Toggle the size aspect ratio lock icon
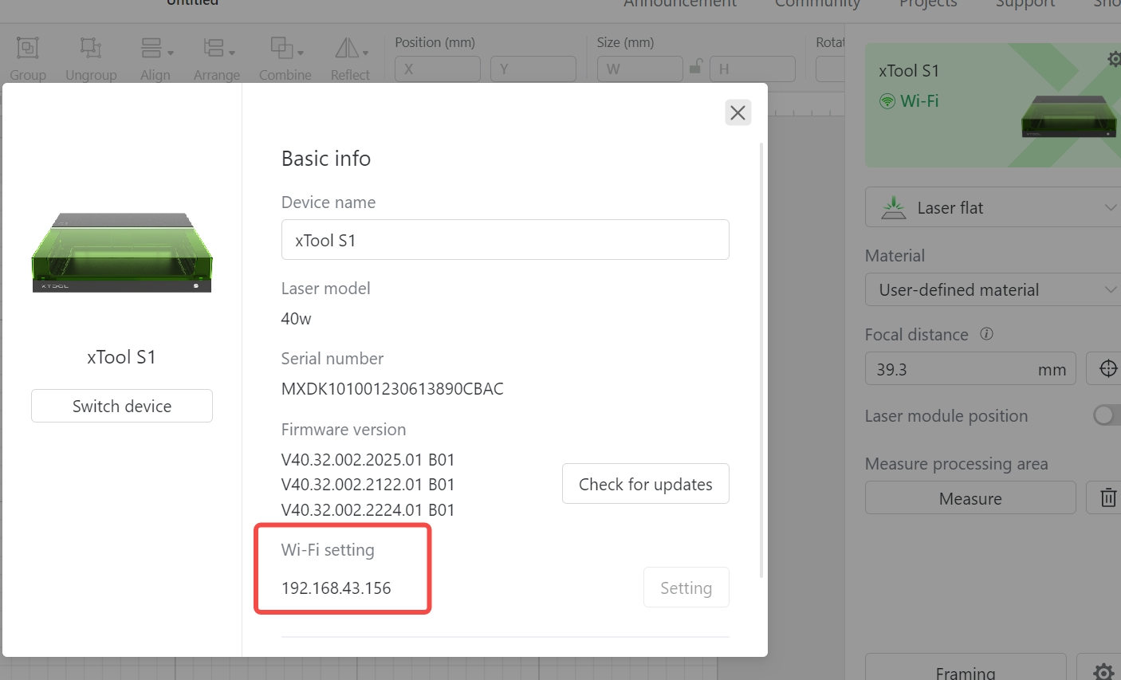The height and width of the screenshot is (680, 1121). [x=696, y=67]
